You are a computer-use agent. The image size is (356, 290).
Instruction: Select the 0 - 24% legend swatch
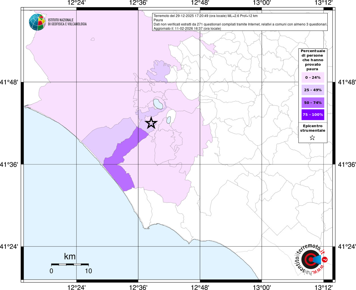click(313, 77)
